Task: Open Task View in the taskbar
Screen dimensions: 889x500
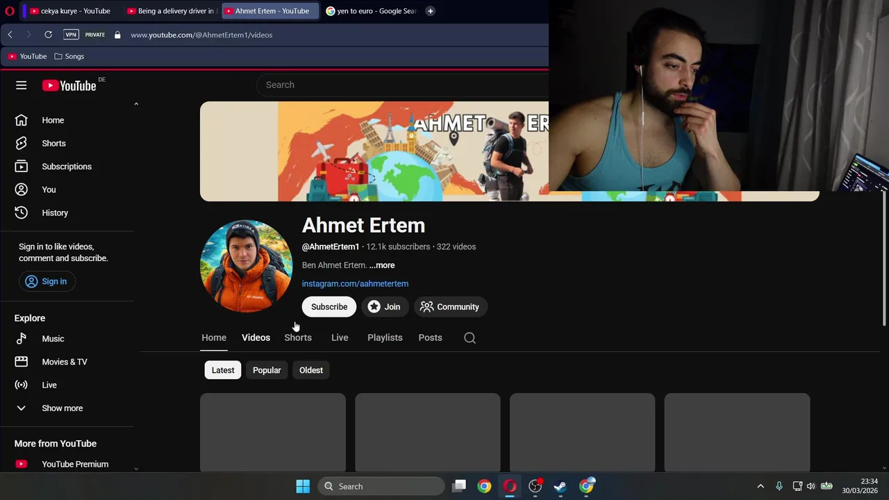Action: (x=459, y=486)
